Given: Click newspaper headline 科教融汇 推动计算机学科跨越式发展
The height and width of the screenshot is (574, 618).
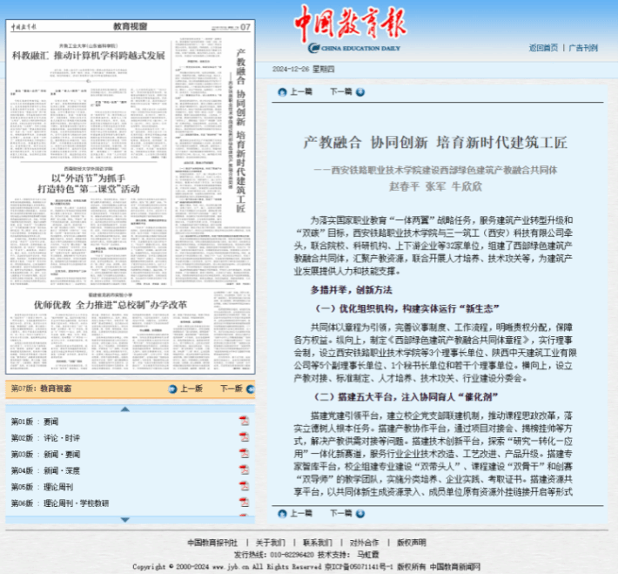Looking at the screenshot, I should tap(89, 56).
